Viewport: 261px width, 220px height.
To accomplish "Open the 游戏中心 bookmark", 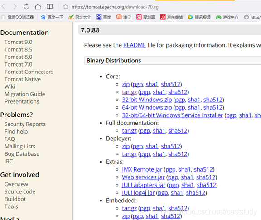I will click(x=227, y=17).
